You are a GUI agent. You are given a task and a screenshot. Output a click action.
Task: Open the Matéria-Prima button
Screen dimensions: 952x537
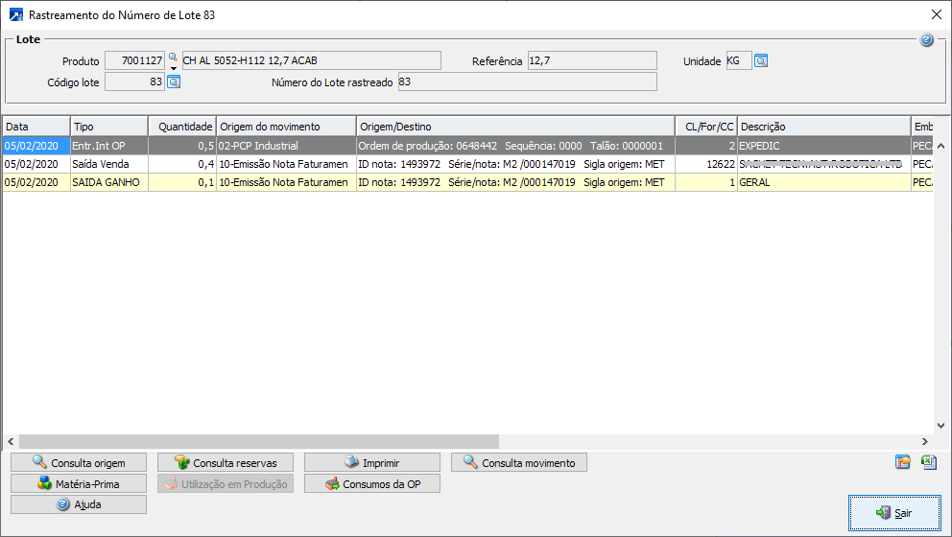pyautogui.click(x=79, y=483)
